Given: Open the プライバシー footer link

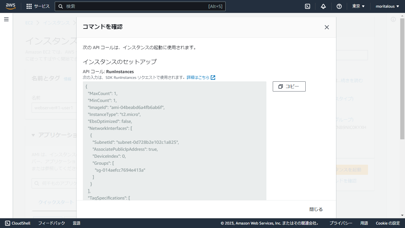Looking at the screenshot, I should tap(341, 223).
